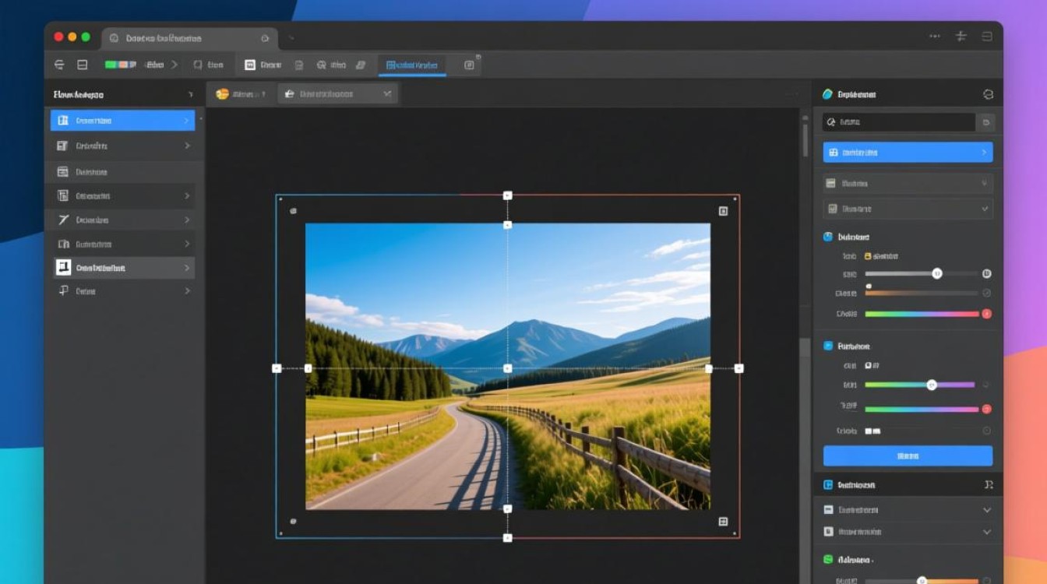The width and height of the screenshot is (1047, 584).
Task: Open the document tab with the orange icon
Action: 241,94
